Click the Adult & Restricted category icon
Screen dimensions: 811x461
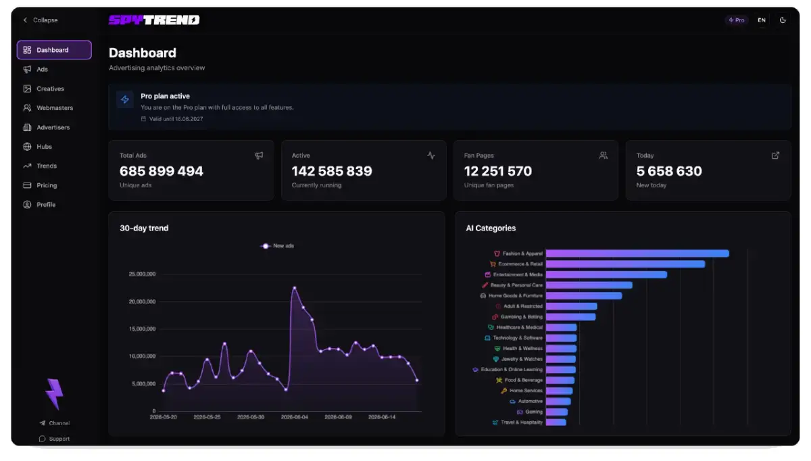tap(498, 306)
